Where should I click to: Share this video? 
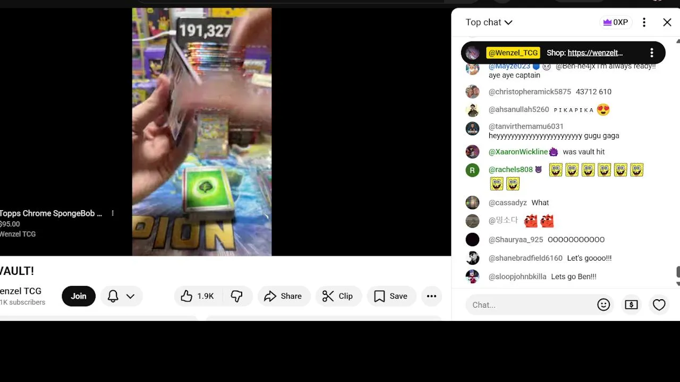284,296
